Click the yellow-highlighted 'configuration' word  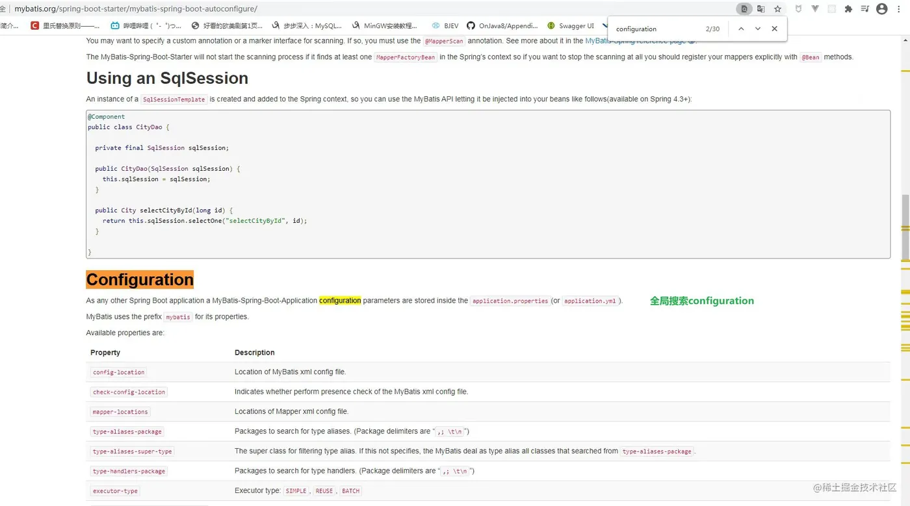pos(340,301)
